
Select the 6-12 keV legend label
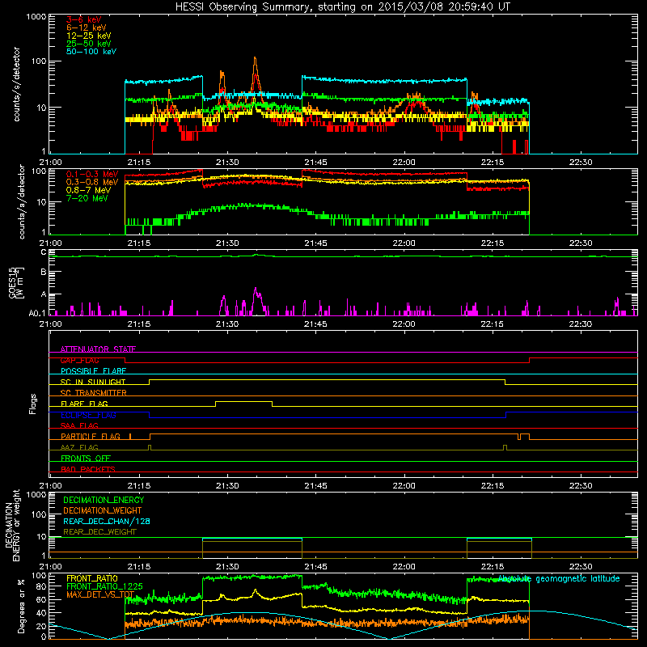87,27
